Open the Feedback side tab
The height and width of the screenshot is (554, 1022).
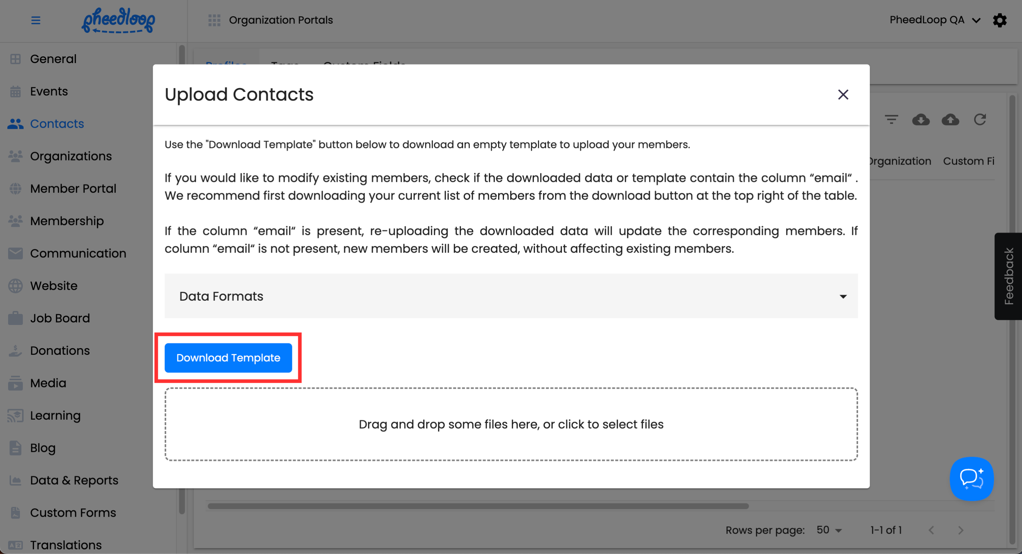[1008, 276]
